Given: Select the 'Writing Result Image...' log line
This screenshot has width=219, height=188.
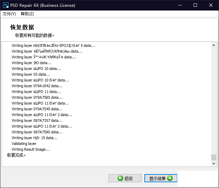Looking at the screenshot, I should [x=31, y=149].
